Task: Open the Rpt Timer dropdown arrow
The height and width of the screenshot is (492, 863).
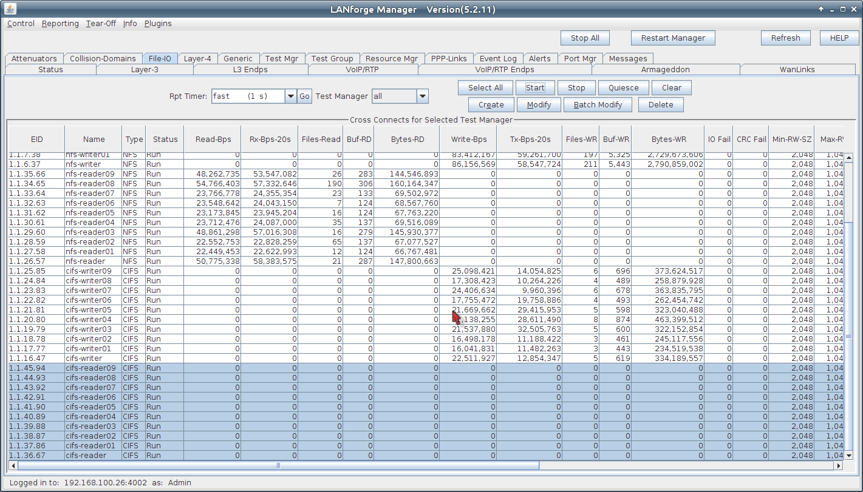Action: (x=290, y=96)
